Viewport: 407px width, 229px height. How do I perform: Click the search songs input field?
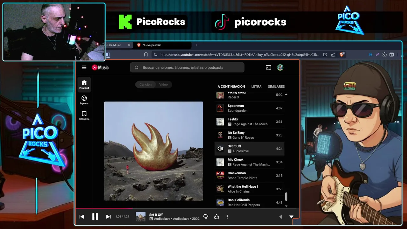187,67
